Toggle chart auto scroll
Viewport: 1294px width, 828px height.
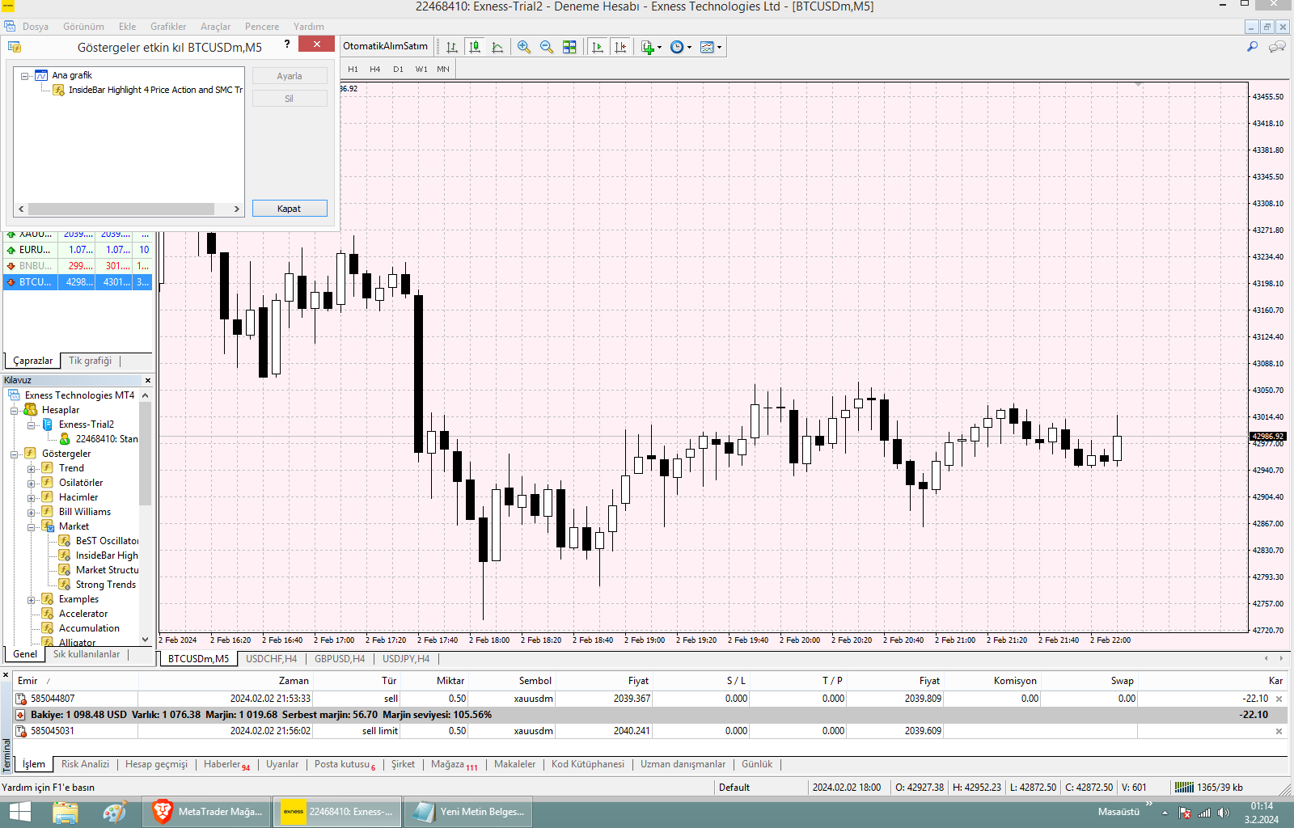(598, 47)
